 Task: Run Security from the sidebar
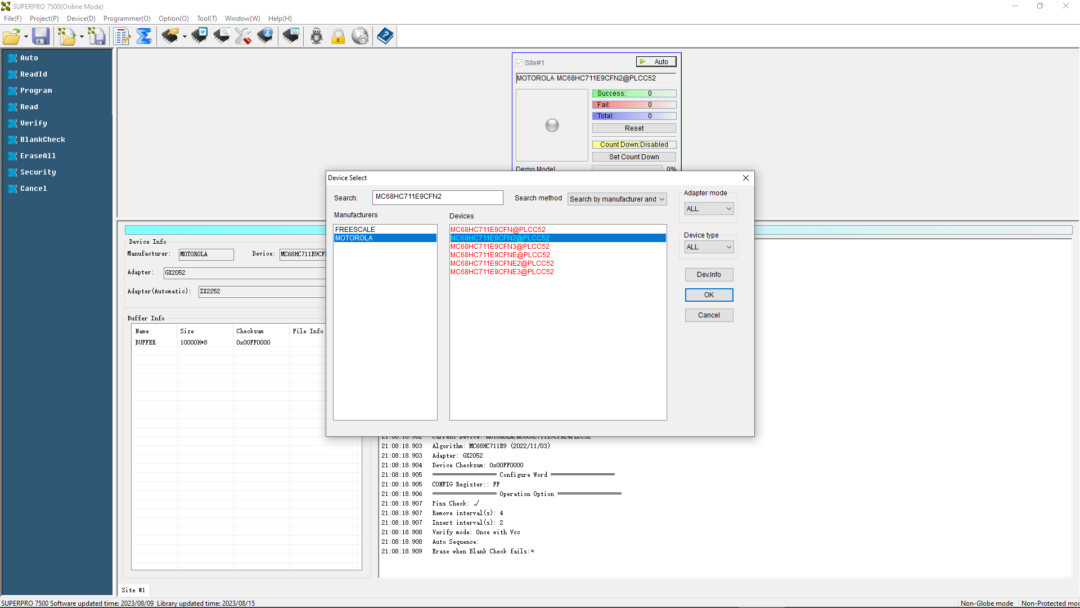[38, 172]
